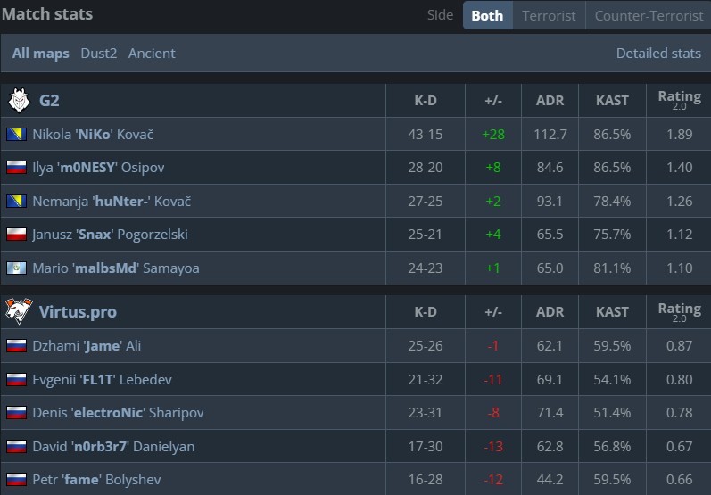Click the Guatemalan flag beside malbsMd
The width and height of the screenshot is (711, 495).
pos(15,268)
